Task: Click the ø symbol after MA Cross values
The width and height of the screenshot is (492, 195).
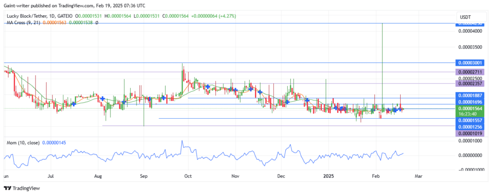Action: click(97, 23)
